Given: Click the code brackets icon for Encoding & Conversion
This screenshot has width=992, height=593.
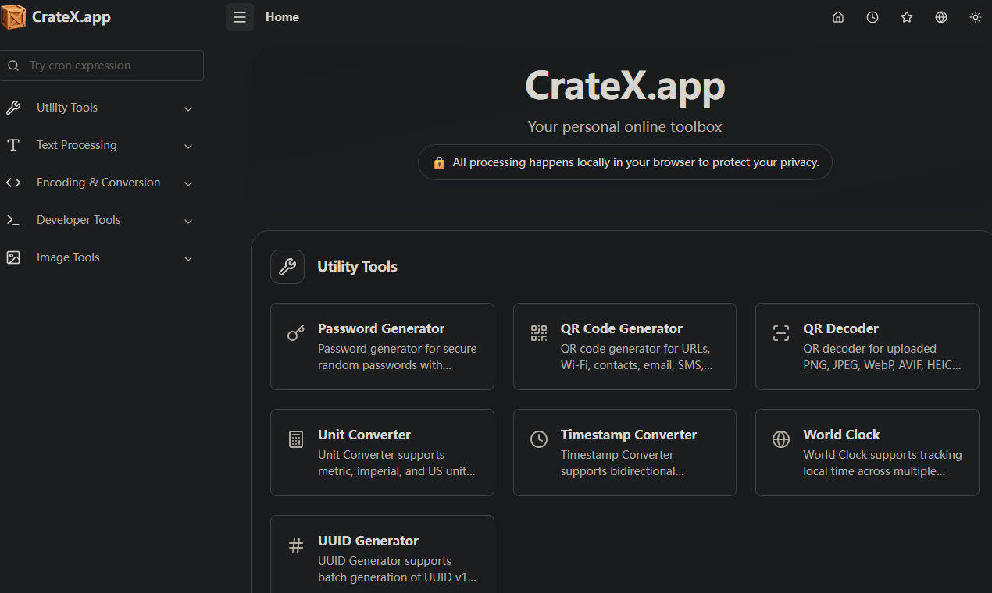Looking at the screenshot, I should [x=13, y=183].
